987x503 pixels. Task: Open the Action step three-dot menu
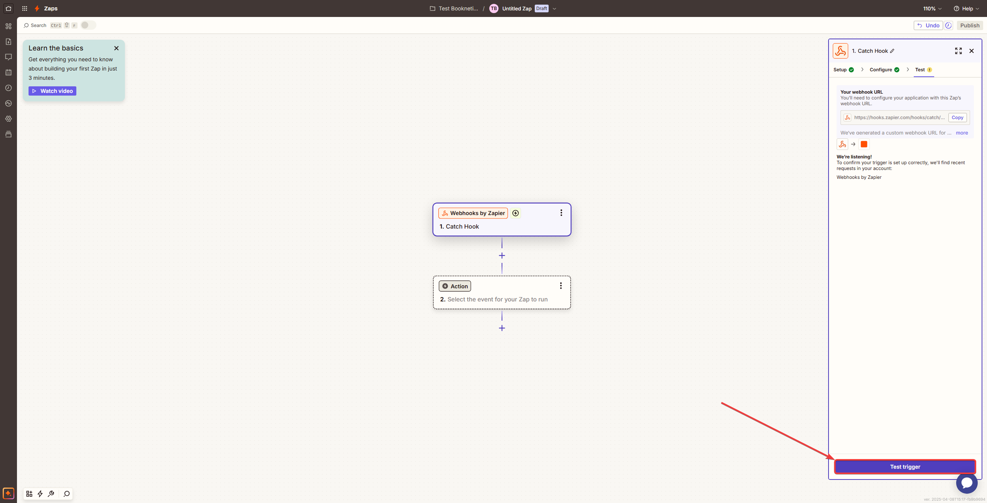561,286
